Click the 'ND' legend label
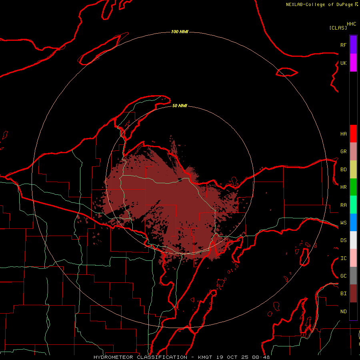The height and width of the screenshot is (360, 360). 343,312
